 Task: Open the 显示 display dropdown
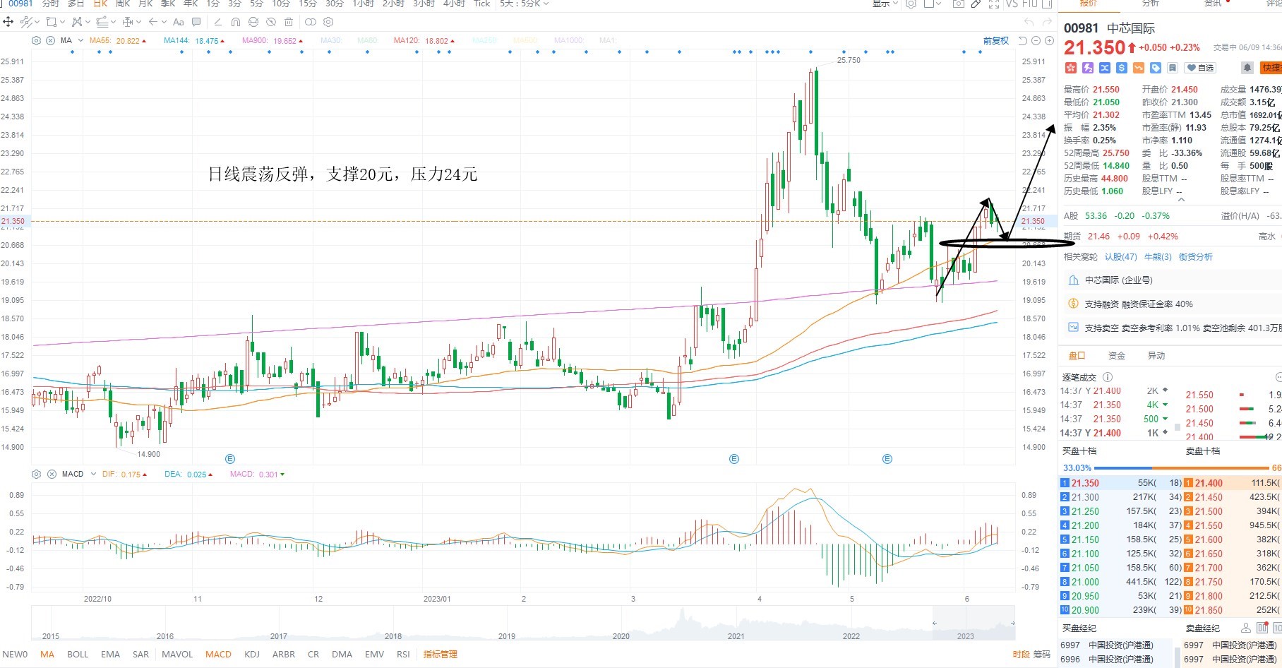coord(885,4)
